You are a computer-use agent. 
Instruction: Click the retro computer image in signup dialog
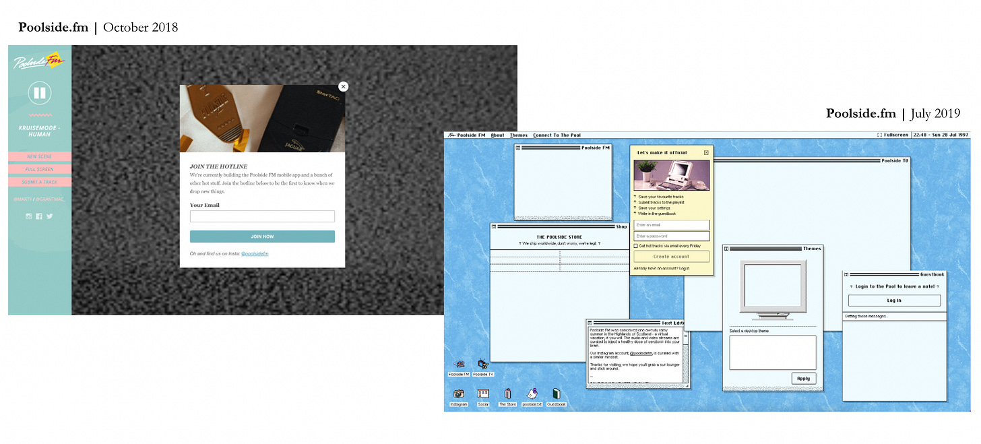click(x=672, y=175)
